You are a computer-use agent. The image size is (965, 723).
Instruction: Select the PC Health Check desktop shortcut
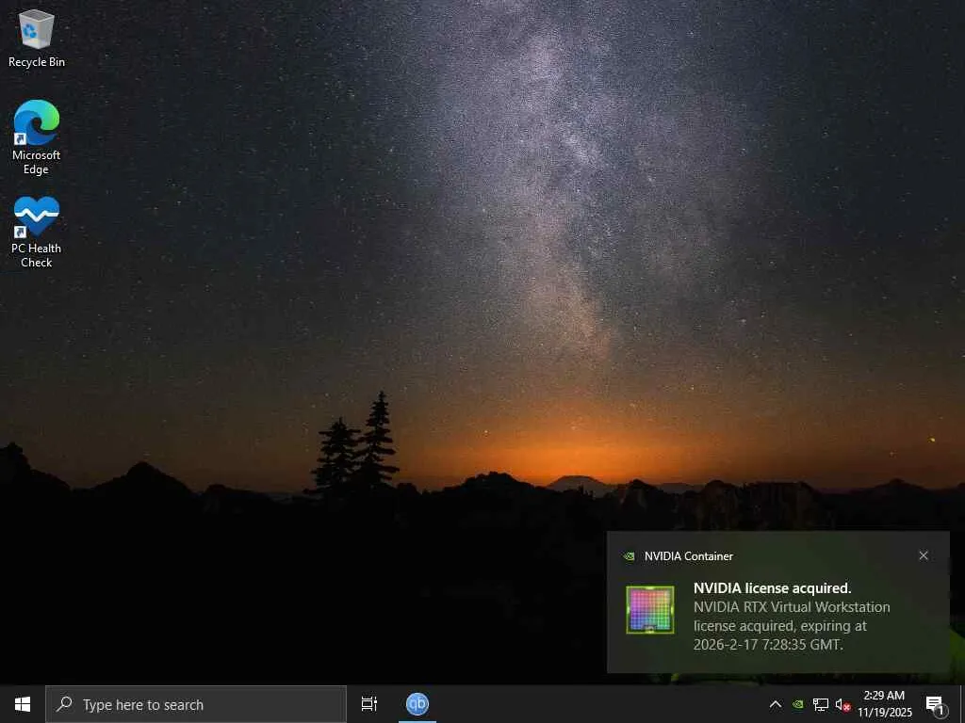coord(37,232)
